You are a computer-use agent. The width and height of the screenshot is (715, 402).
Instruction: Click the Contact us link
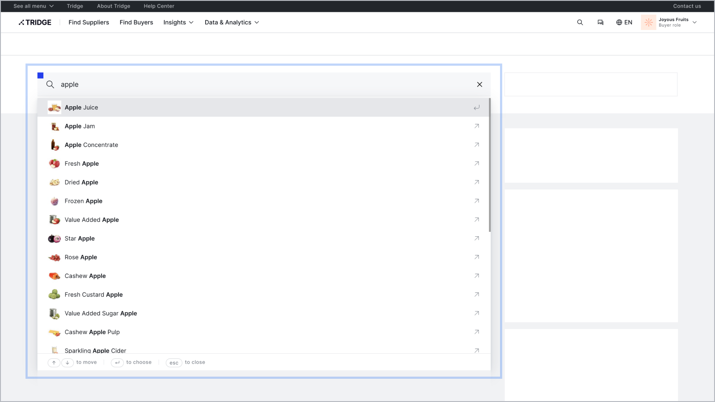point(687,6)
